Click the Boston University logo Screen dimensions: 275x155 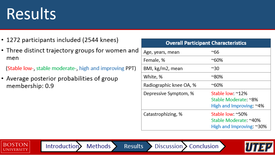click(15, 147)
